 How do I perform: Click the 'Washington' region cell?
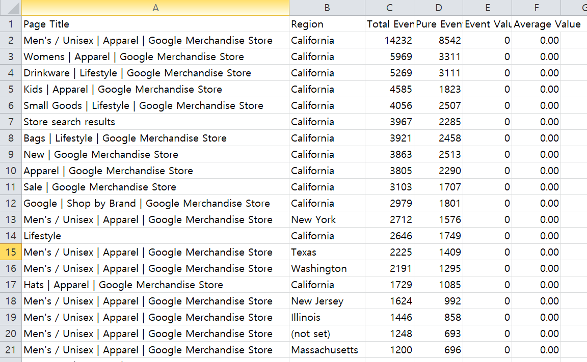tap(327, 268)
